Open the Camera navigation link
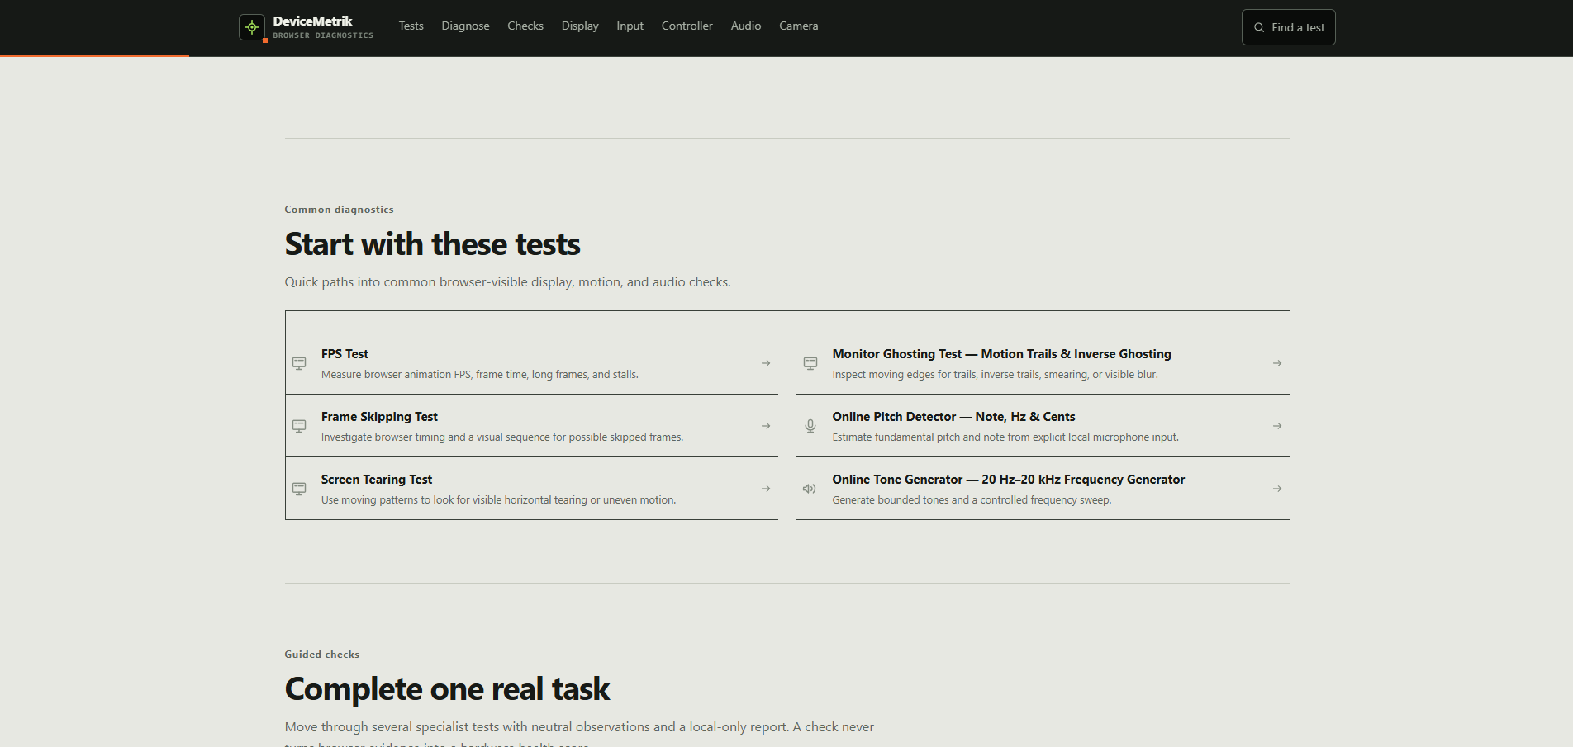This screenshot has width=1573, height=747. pyautogui.click(x=799, y=26)
